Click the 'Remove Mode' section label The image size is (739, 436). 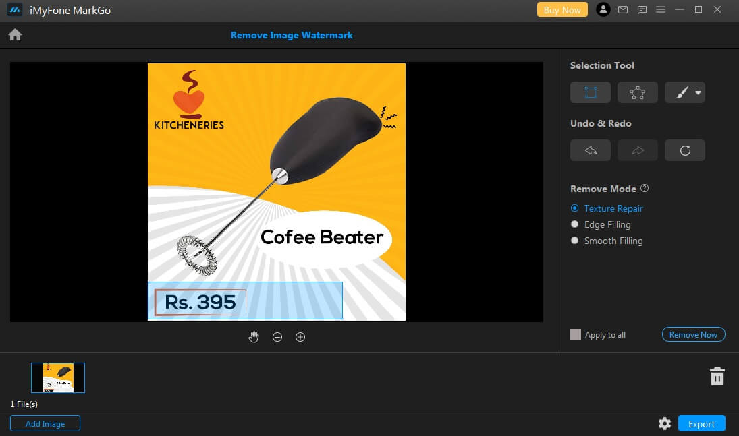coord(603,189)
